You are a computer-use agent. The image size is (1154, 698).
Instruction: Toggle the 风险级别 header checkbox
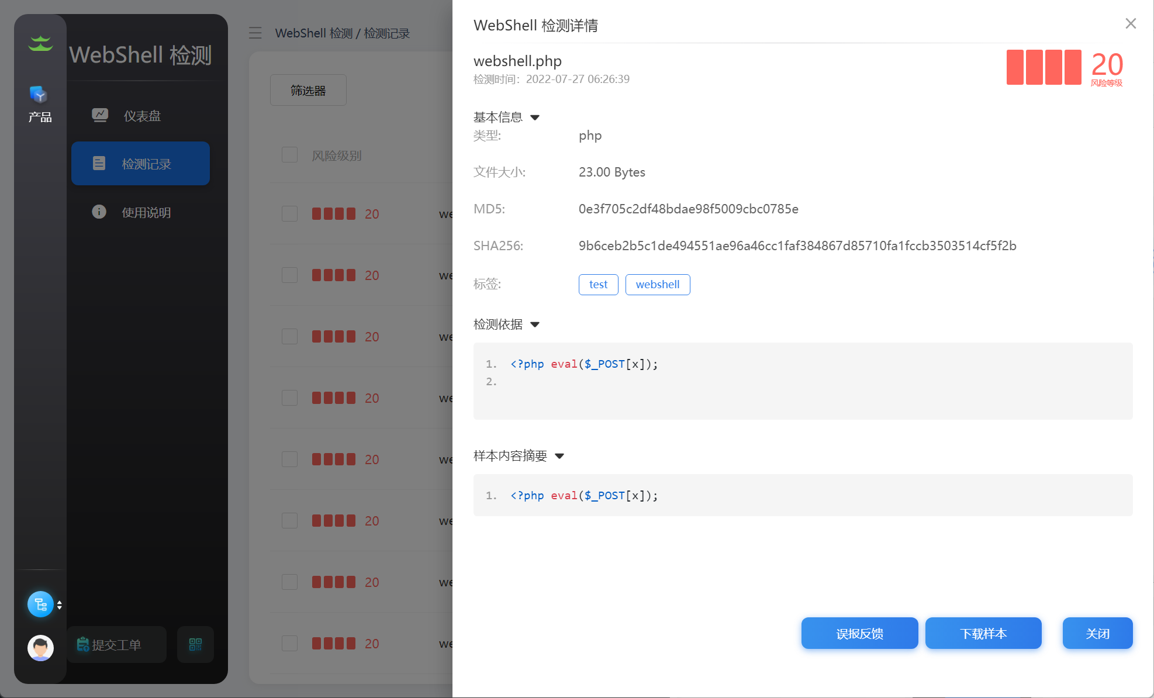pyautogui.click(x=289, y=155)
